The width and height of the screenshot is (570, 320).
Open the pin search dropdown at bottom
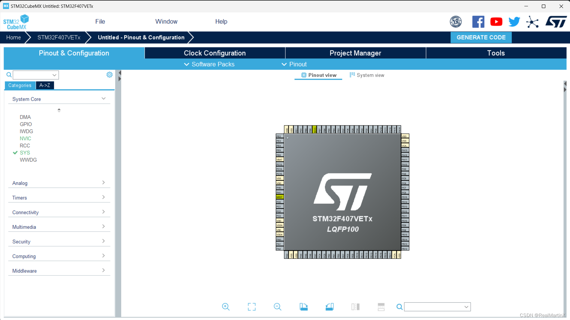[437, 307]
